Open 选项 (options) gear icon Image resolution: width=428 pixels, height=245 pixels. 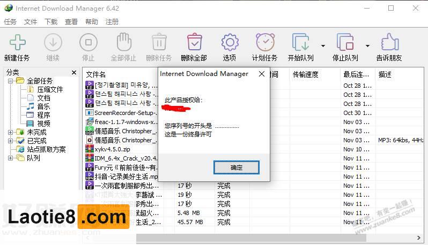coord(230,43)
